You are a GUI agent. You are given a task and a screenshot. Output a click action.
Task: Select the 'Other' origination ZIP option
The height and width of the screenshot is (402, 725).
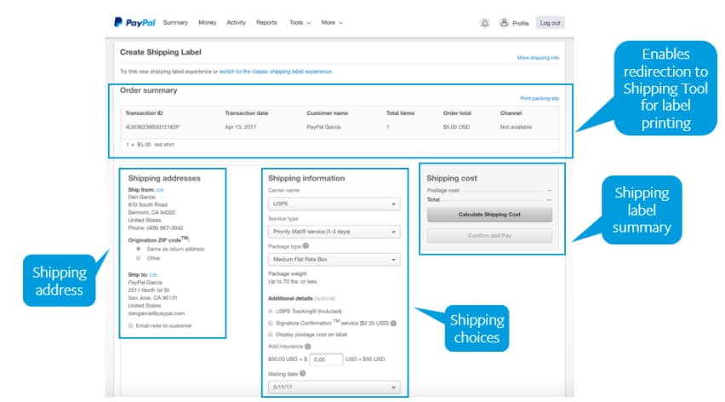pos(139,257)
